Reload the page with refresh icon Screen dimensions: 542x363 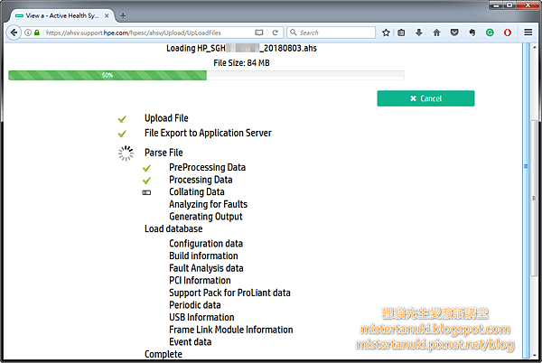coord(276,33)
